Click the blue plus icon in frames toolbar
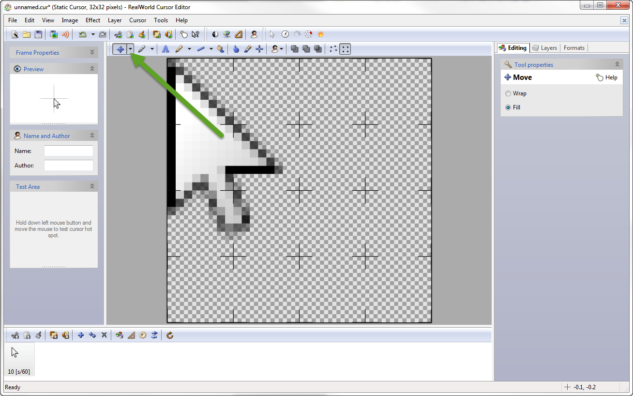Image resolution: width=633 pixels, height=396 pixels. click(81, 335)
